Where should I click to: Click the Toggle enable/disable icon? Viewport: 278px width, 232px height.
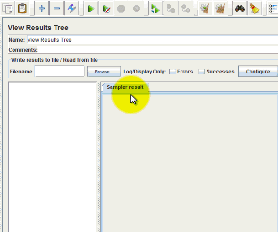[71, 8]
